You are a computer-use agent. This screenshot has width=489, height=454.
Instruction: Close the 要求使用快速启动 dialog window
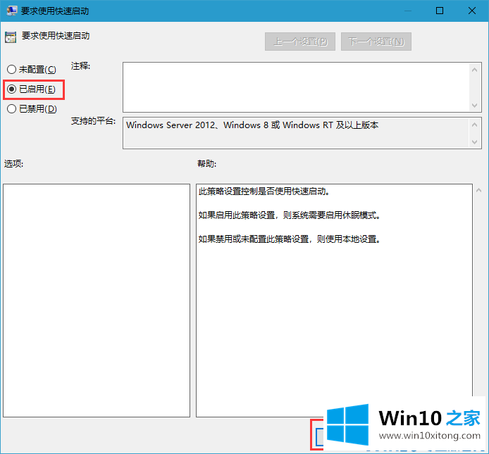(472, 11)
